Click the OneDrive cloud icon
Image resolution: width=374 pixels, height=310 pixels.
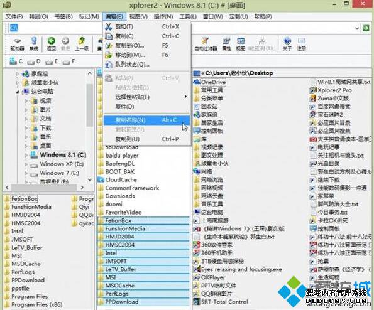[x=197, y=82]
